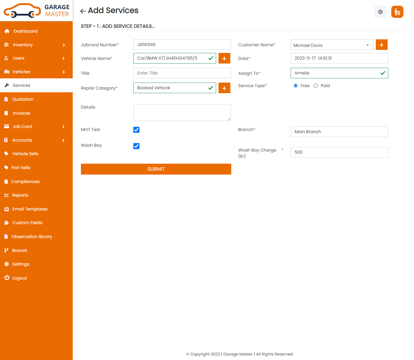414x360 pixels.
Task: Open the Assign To dropdown
Action: tap(339, 73)
